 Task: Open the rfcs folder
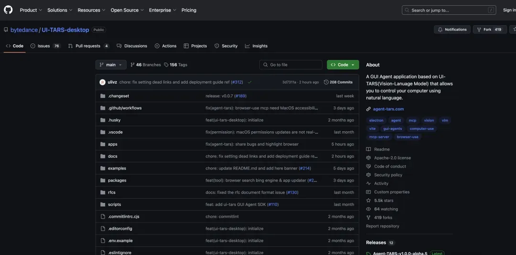point(111,192)
